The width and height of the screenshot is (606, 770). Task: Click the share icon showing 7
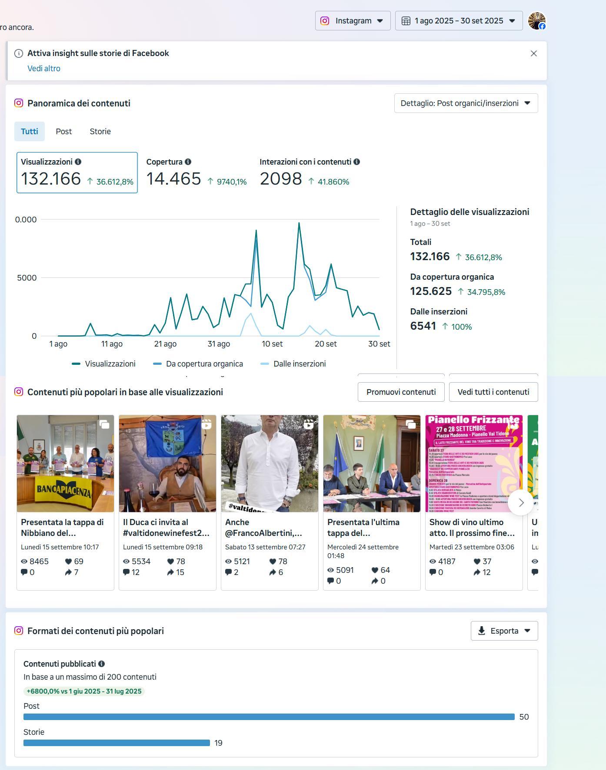[x=68, y=572]
